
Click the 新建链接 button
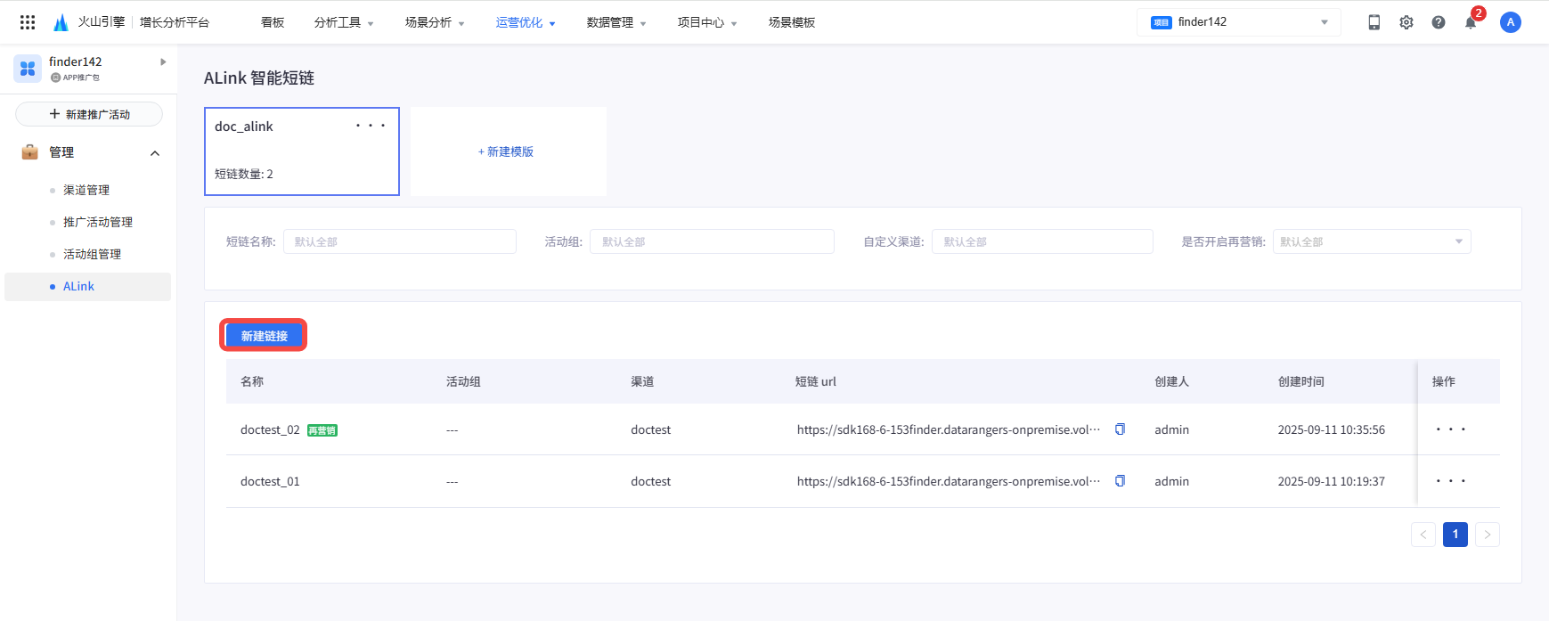(264, 336)
